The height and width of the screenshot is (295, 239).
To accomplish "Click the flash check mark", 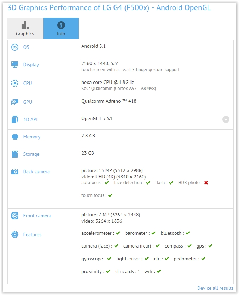I will click(171, 183).
